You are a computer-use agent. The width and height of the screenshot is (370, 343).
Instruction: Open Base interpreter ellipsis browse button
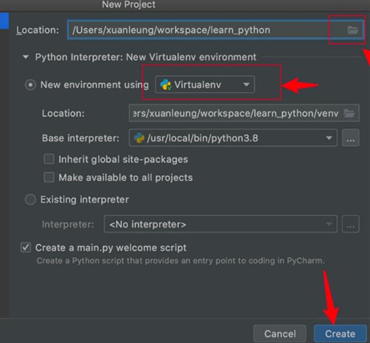(x=351, y=138)
